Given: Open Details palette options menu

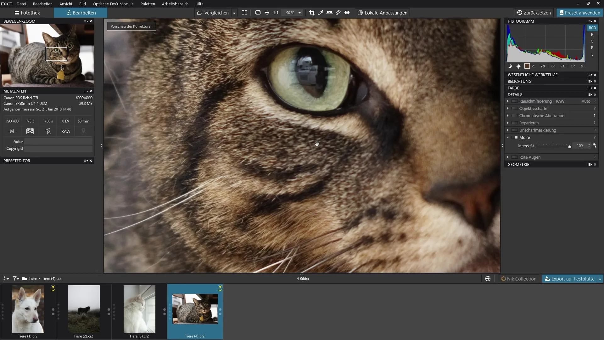Looking at the screenshot, I should pos(590,94).
